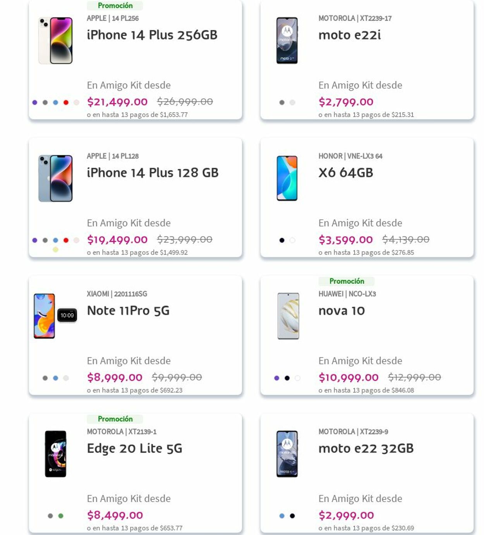Click the Promoción tag on iPhone 14 Plus 256GB

[x=115, y=5]
